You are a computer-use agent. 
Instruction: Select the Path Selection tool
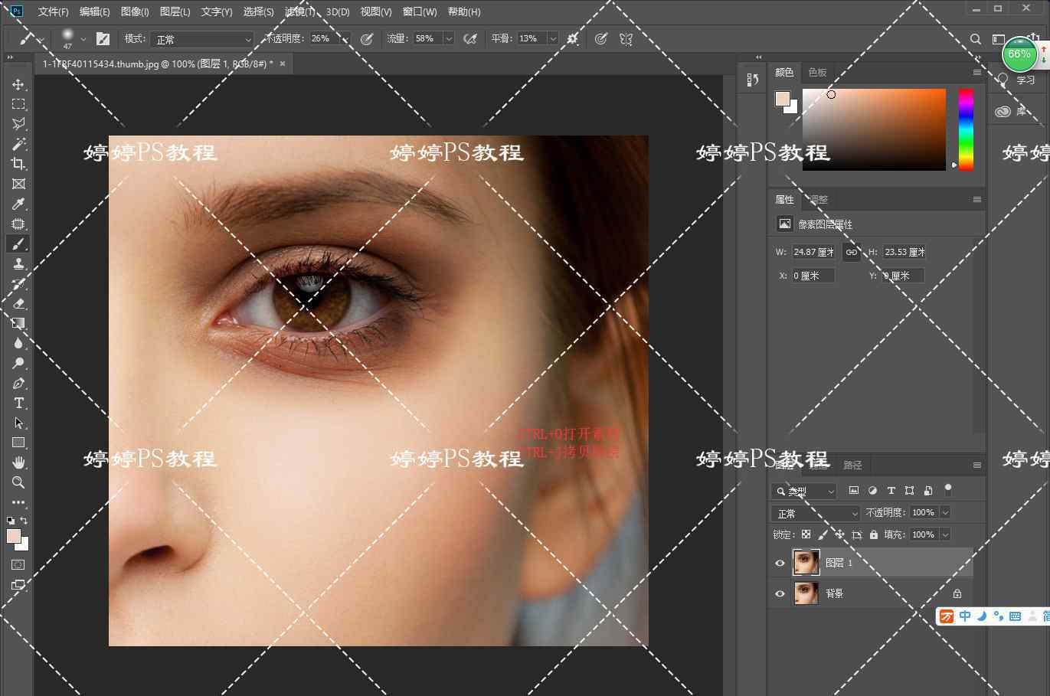tap(18, 423)
